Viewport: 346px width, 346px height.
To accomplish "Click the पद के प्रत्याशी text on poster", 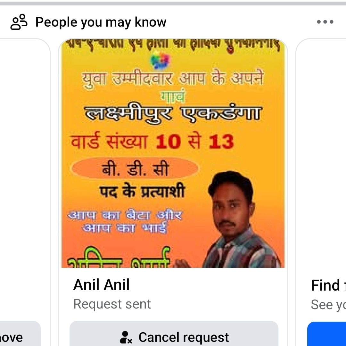I will 142,191.
